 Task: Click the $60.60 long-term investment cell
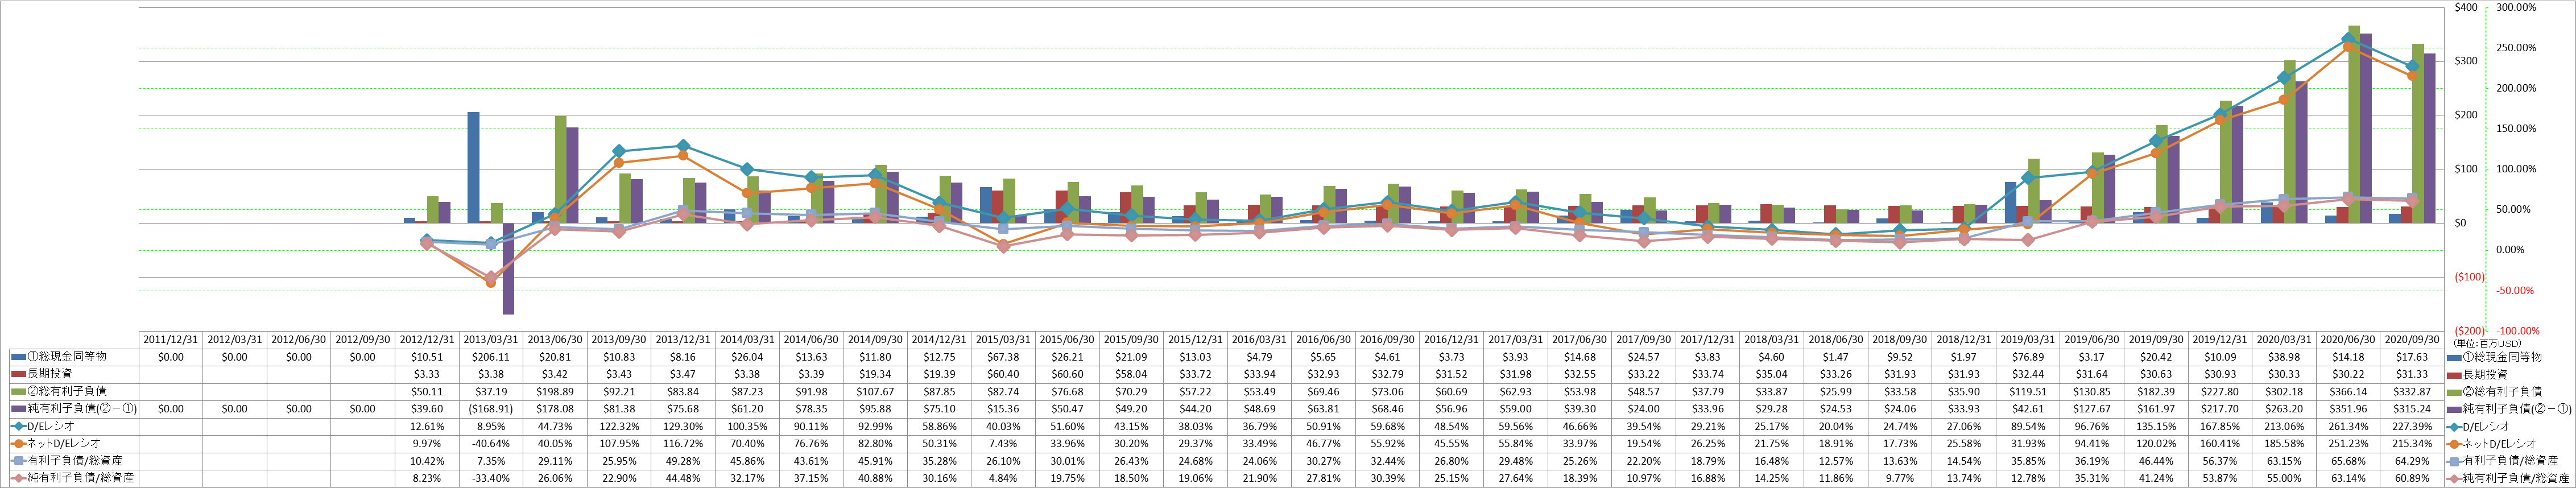[x=1067, y=374]
